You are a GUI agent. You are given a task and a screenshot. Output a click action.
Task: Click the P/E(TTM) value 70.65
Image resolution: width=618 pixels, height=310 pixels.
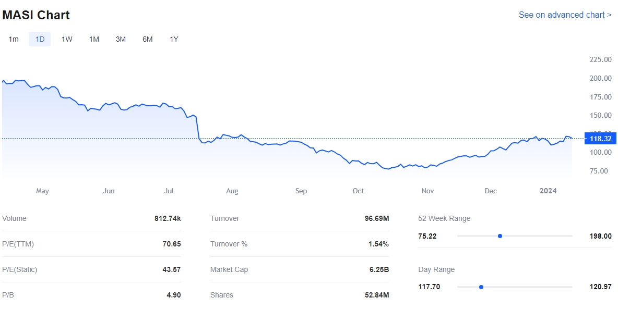[171, 244]
